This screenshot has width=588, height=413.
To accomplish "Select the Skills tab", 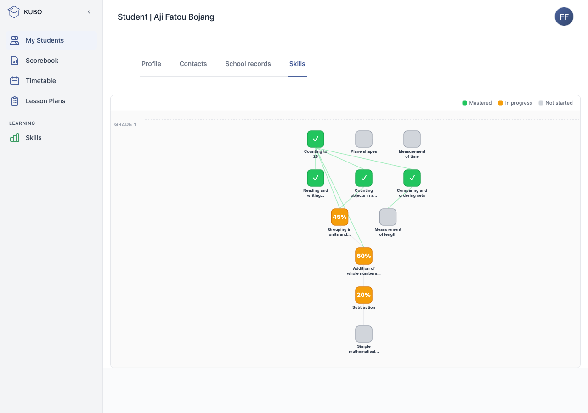I will pyautogui.click(x=297, y=64).
